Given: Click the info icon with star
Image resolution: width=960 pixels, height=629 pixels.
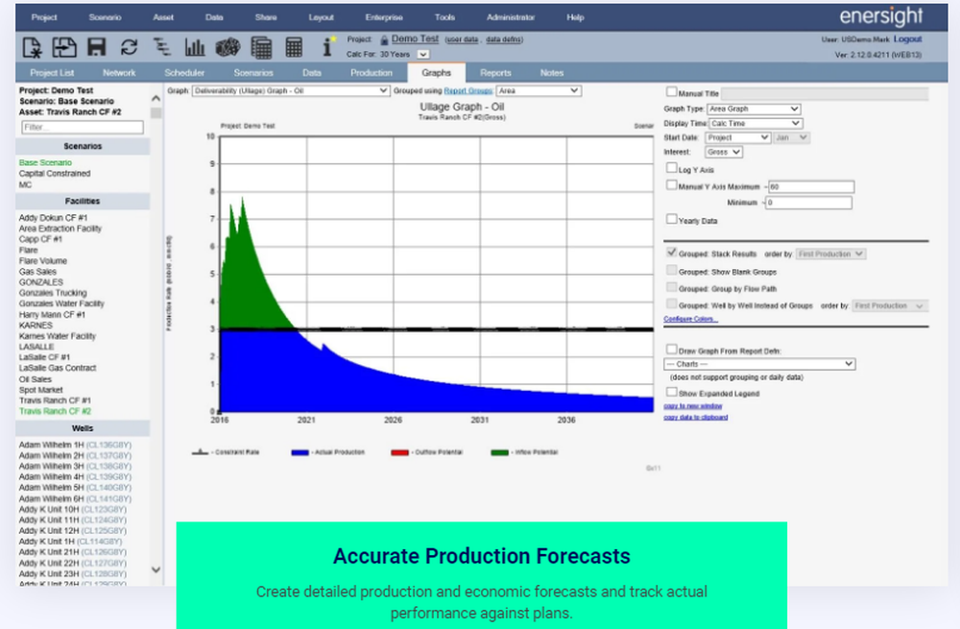Looking at the screenshot, I should tap(328, 46).
